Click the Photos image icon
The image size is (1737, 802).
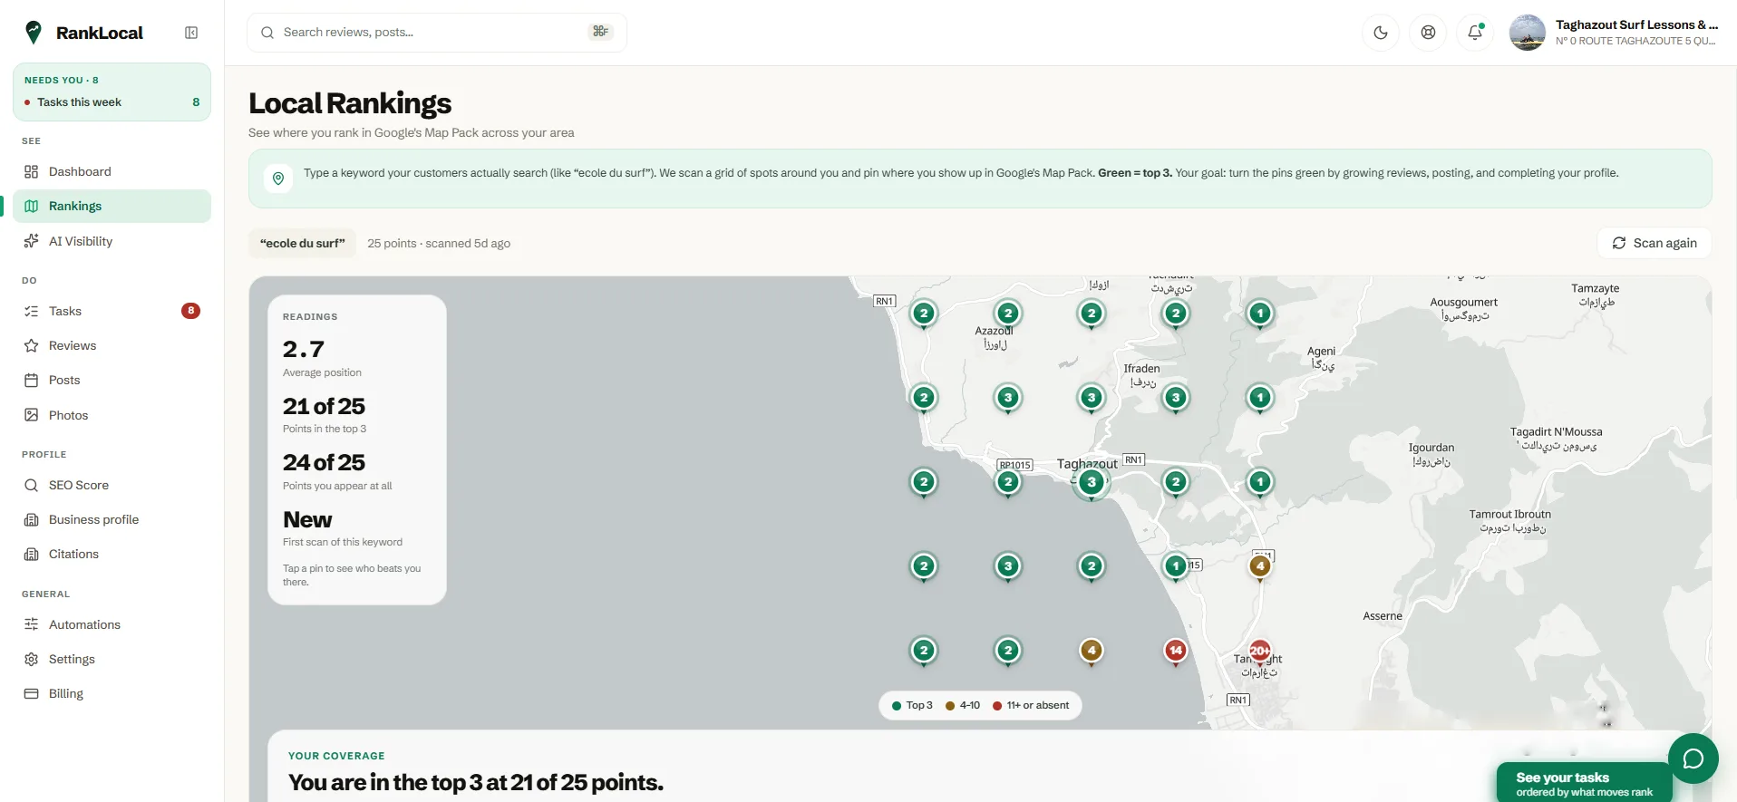coord(32,415)
